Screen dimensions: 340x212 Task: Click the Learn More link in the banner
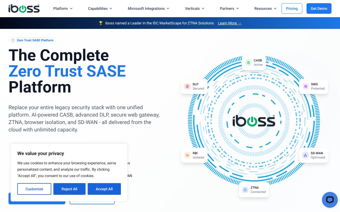(x=229, y=23)
